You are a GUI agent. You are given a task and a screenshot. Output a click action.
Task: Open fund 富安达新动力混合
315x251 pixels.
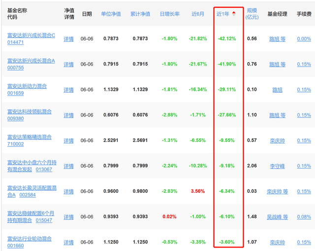(x=27, y=86)
